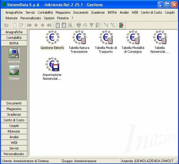179x164 pixels.
Task: Open the Contabilità menu
Action: (x=45, y=13)
